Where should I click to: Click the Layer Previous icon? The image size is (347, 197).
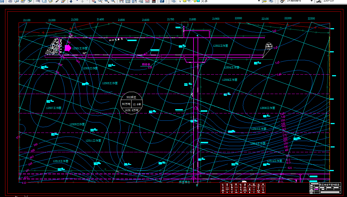point(271,1)
